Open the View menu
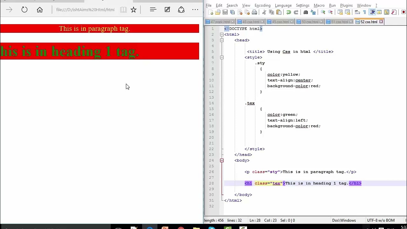Viewport: 407px width, 229px height. click(246, 5)
